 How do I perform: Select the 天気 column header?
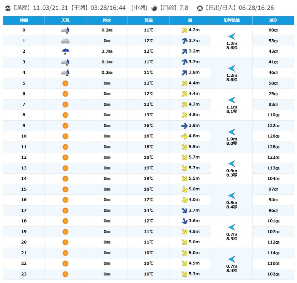(65, 20)
